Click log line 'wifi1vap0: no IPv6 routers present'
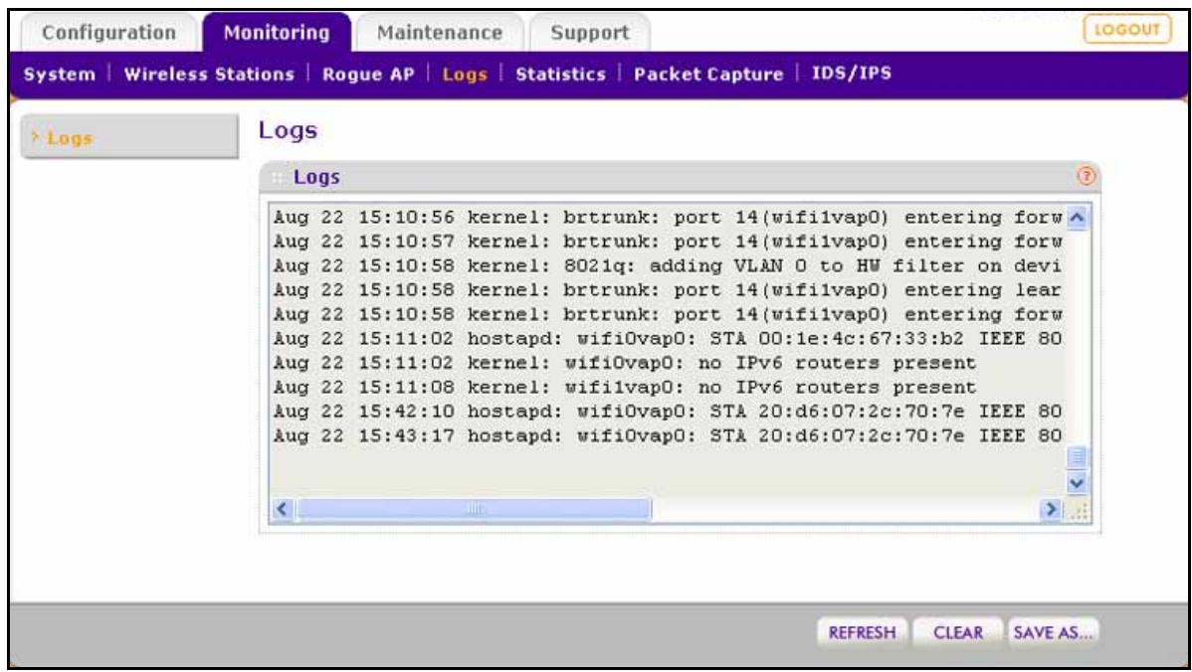 (625, 388)
